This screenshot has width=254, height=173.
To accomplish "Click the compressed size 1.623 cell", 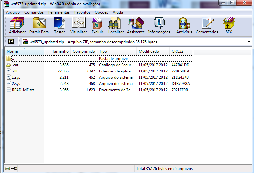I will (91, 90).
